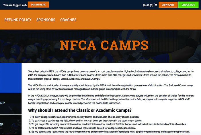Screen dimensions: 201x135
Task: Click the NFCA CAMPS banner heading
Action: 104,45
